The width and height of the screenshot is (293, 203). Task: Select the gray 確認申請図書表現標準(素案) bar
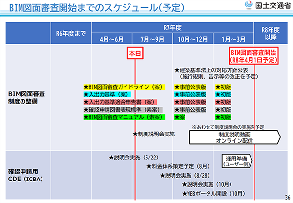123,110
